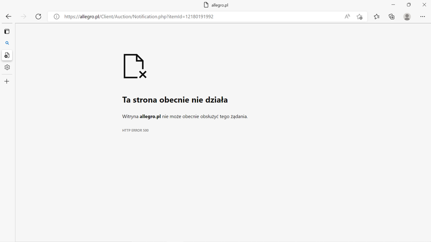Open the user profile menu
The width and height of the screenshot is (431, 242).
[x=407, y=17]
